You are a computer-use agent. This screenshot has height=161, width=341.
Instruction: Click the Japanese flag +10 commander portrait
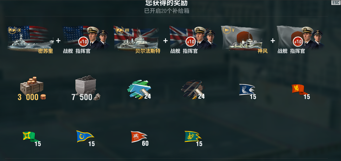300,39
